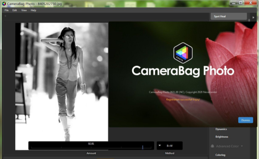The height and width of the screenshot is (159, 259).
Task: Click the right arrow beside Spot Heal
Action: coord(253,17)
